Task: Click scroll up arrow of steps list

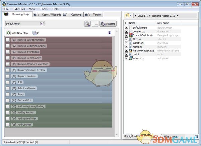Action: click(x=117, y=31)
